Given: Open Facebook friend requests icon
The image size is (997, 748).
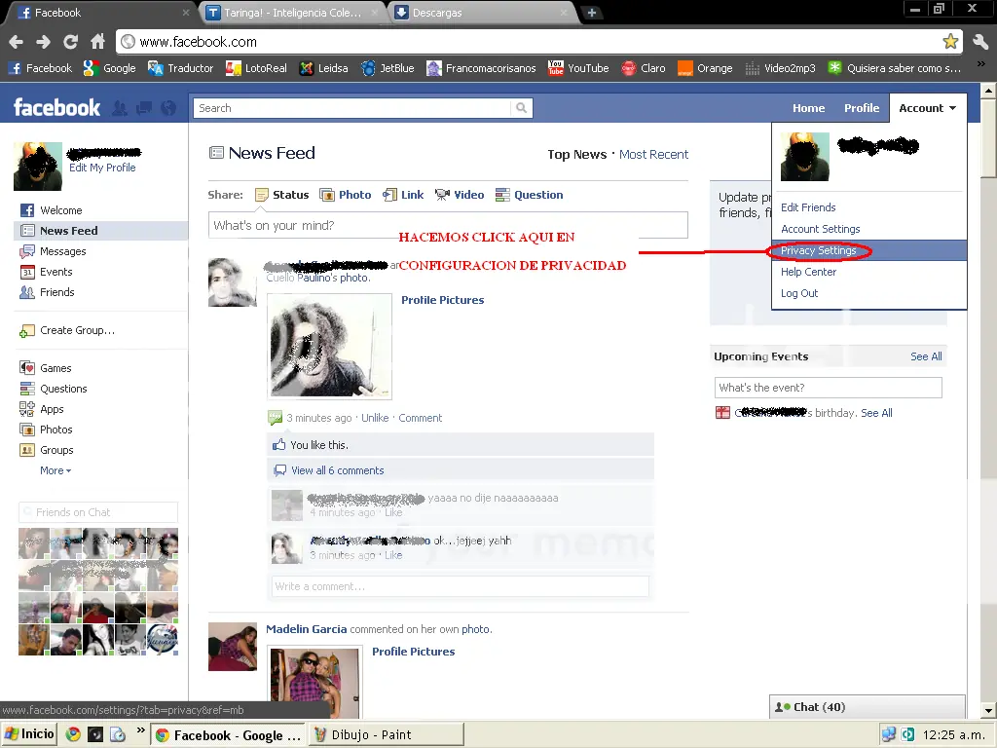Looking at the screenshot, I should 120,108.
